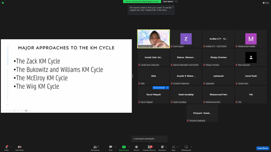
Task: Expand the arrow next to Reactions
Action: (x=166, y=147)
